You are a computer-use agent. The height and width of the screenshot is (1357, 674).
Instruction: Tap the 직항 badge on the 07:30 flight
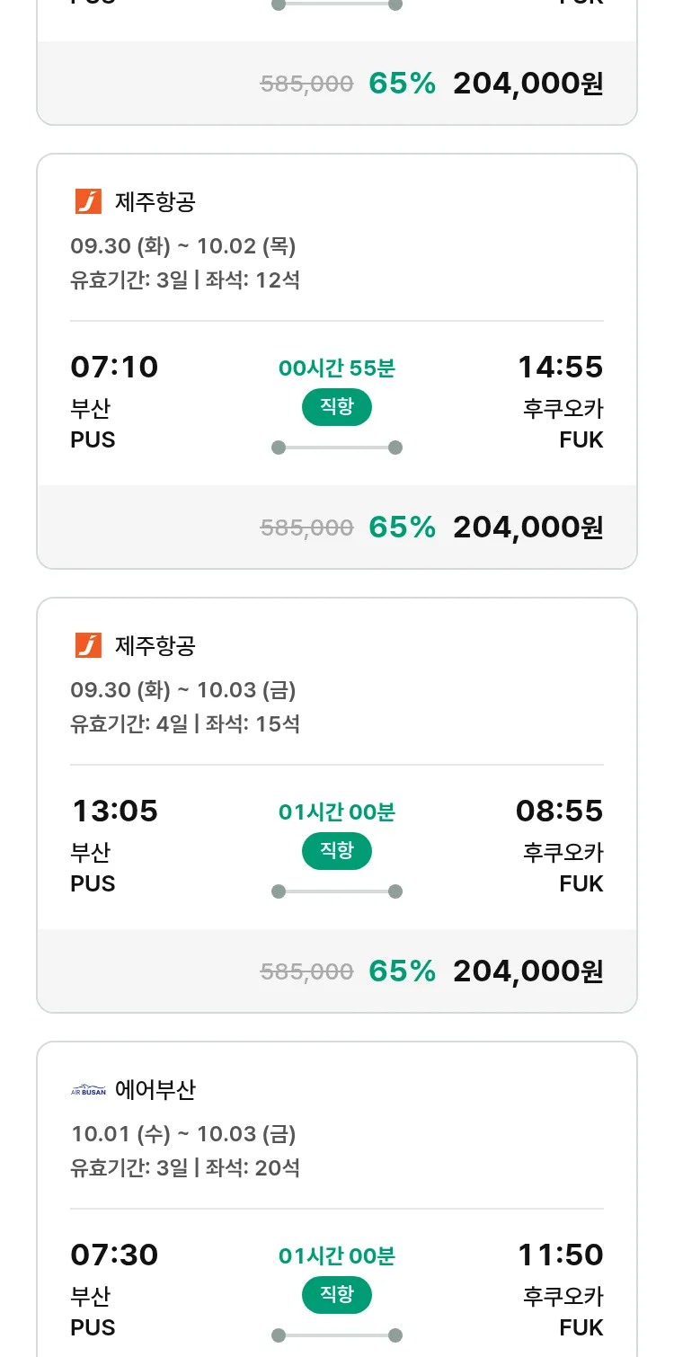click(x=337, y=1295)
